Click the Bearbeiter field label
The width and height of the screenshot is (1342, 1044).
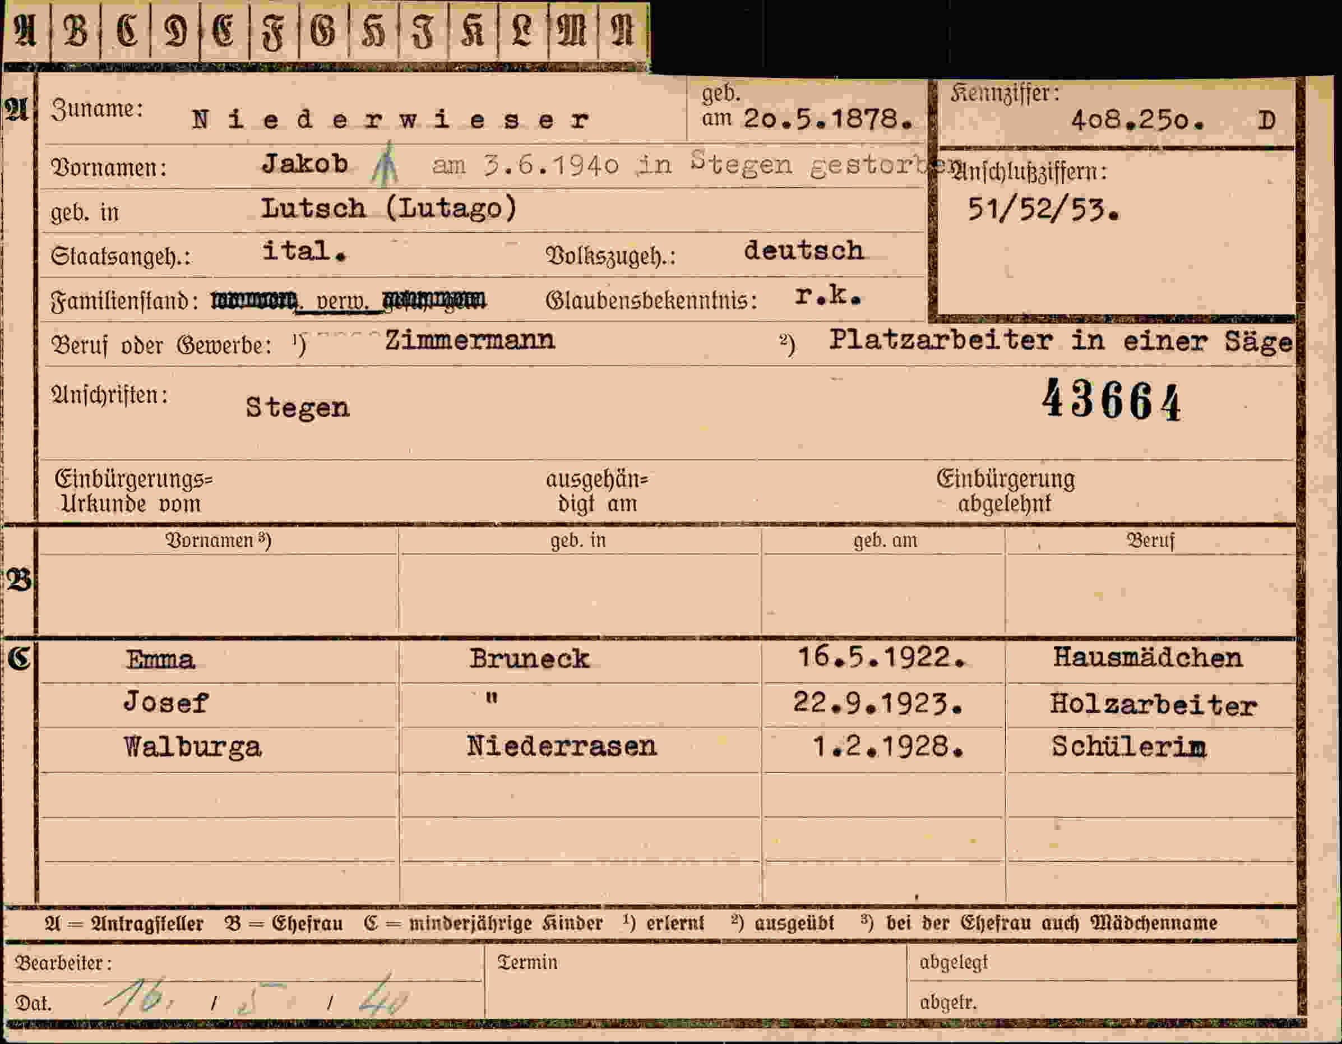point(63,963)
